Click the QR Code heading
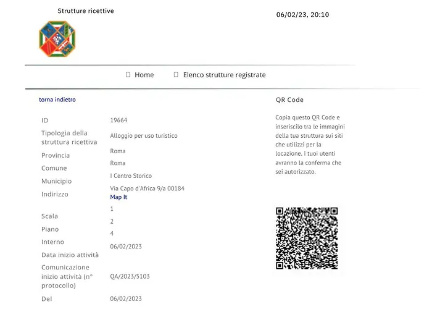This screenshot has width=432, height=309. pos(289,99)
